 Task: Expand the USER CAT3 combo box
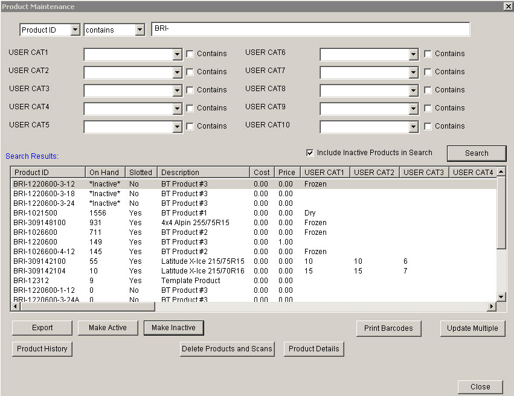coord(177,90)
